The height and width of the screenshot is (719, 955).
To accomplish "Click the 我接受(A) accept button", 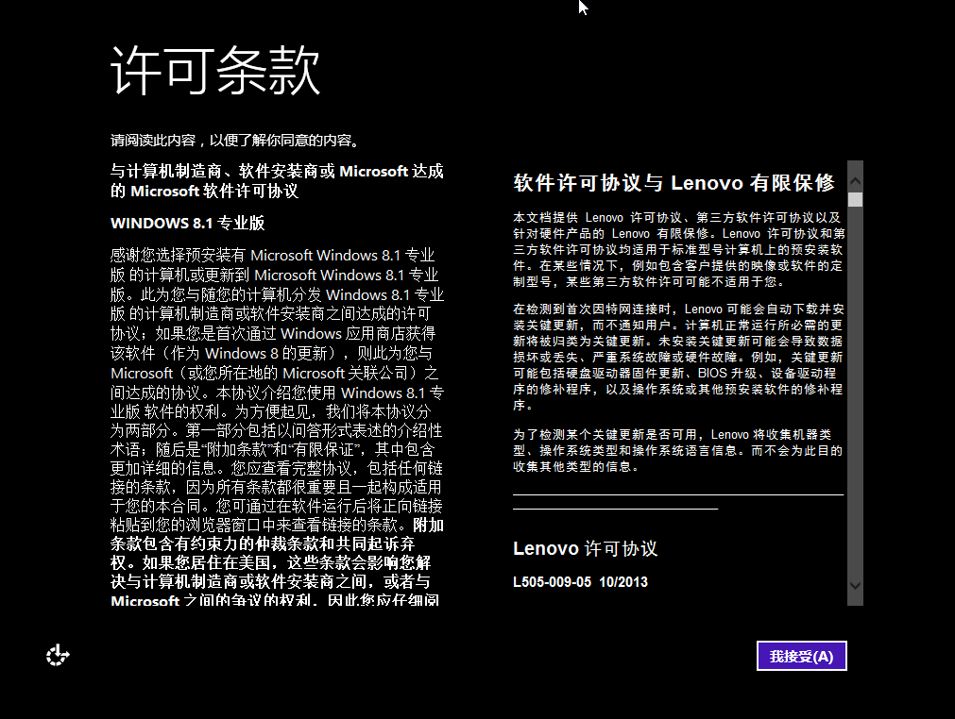I will point(802,656).
